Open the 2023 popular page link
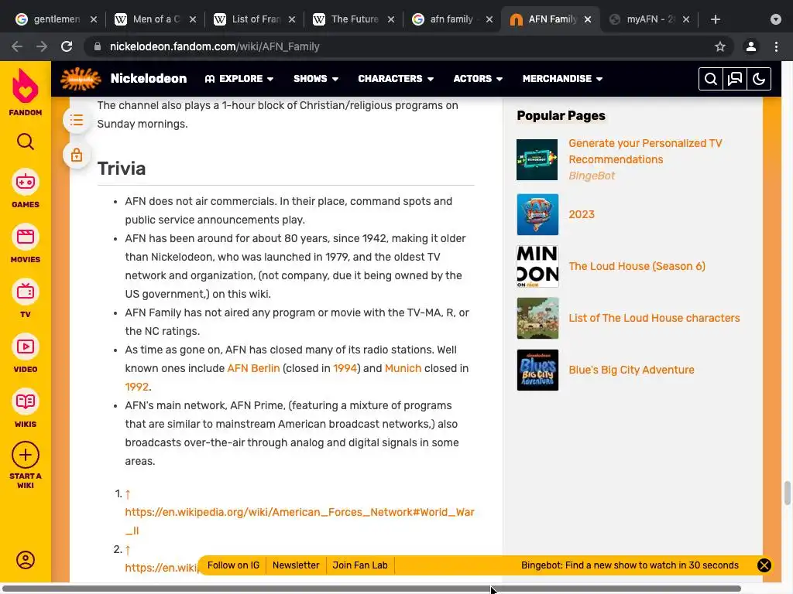 click(582, 214)
